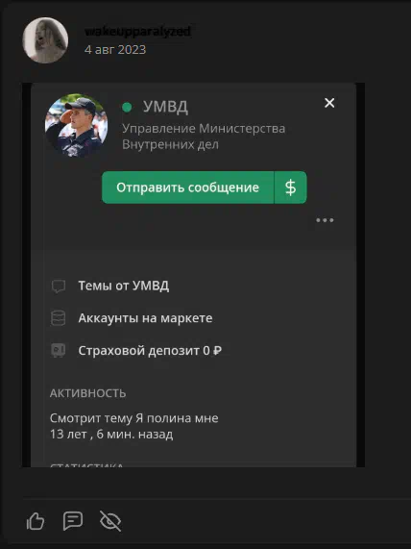The width and height of the screenshot is (411, 549).
Task: Hide post using crossed-eye icon
Action: click(x=110, y=521)
